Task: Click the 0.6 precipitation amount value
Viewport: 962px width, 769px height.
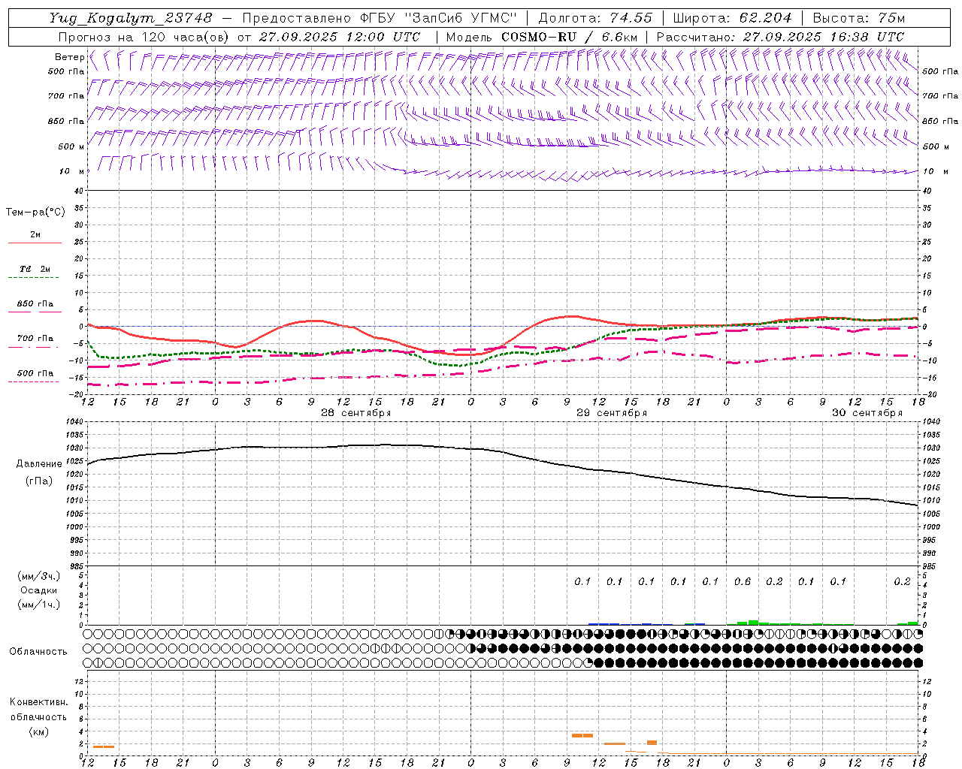Action: click(x=742, y=581)
